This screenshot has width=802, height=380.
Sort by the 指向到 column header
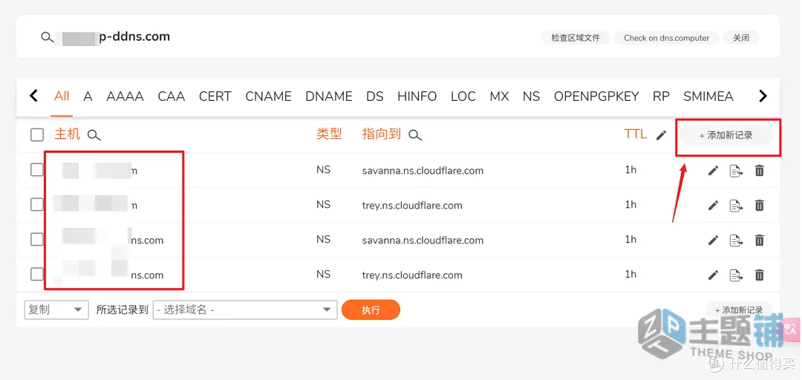point(381,134)
